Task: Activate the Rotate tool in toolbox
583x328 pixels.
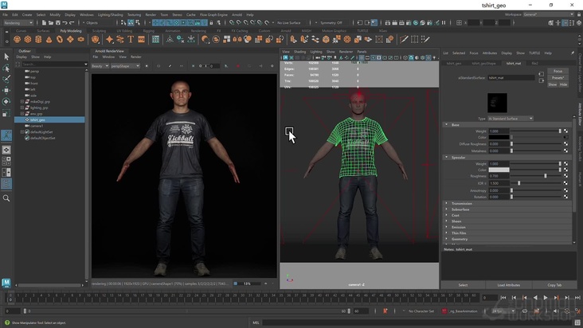Action: point(6,101)
